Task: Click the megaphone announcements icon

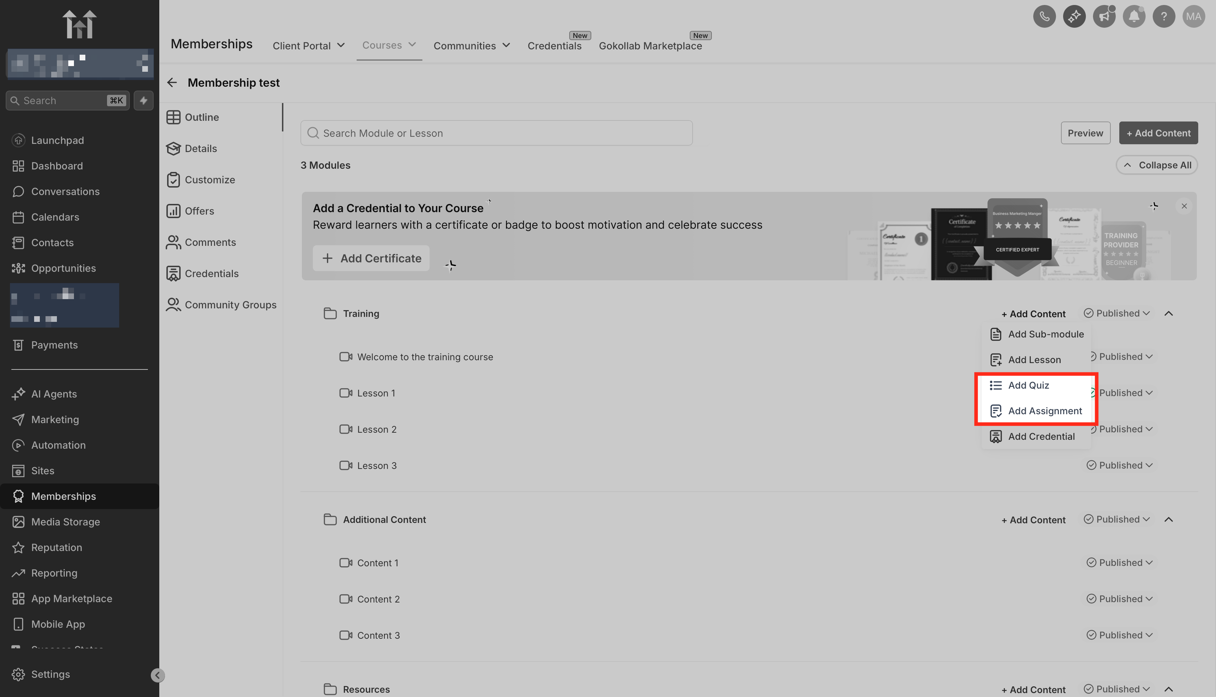Action: coord(1104,17)
